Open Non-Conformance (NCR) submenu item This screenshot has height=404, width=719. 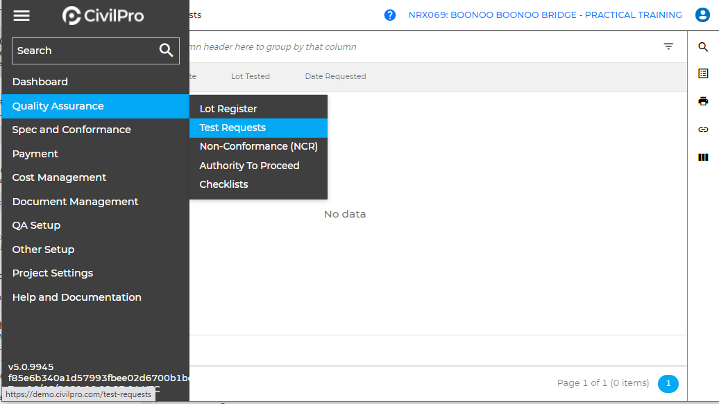tap(258, 146)
